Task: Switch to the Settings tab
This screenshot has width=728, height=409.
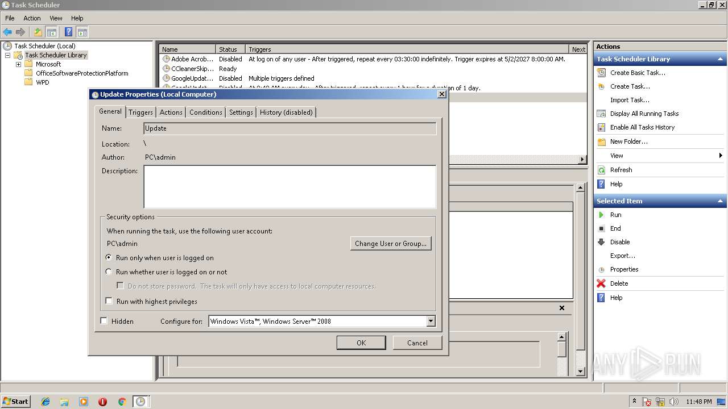Action: pos(241,112)
